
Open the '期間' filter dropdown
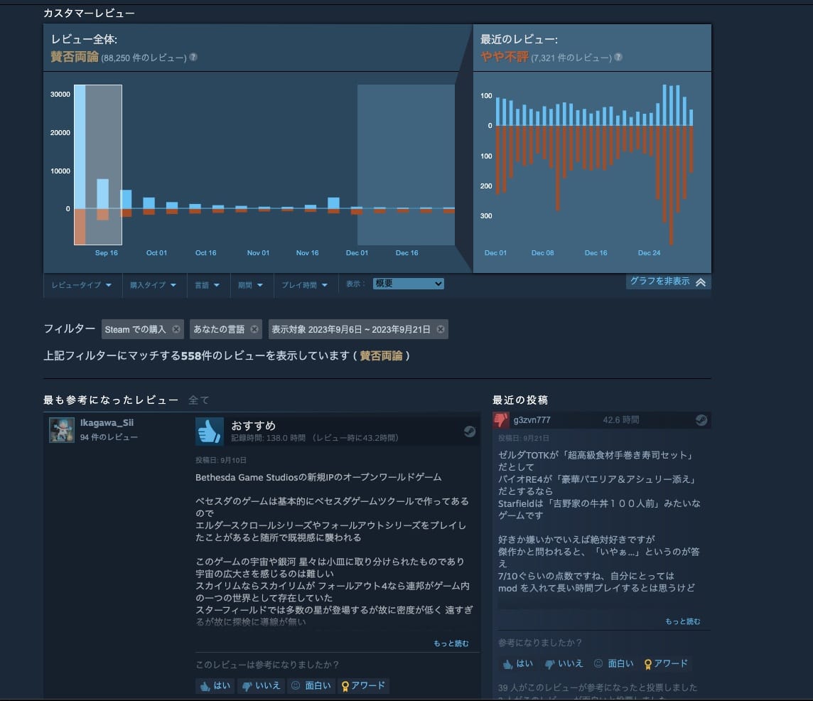click(x=250, y=285)
